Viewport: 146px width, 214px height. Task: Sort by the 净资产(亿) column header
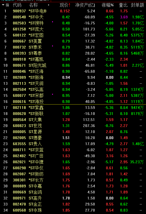[85, 5]
